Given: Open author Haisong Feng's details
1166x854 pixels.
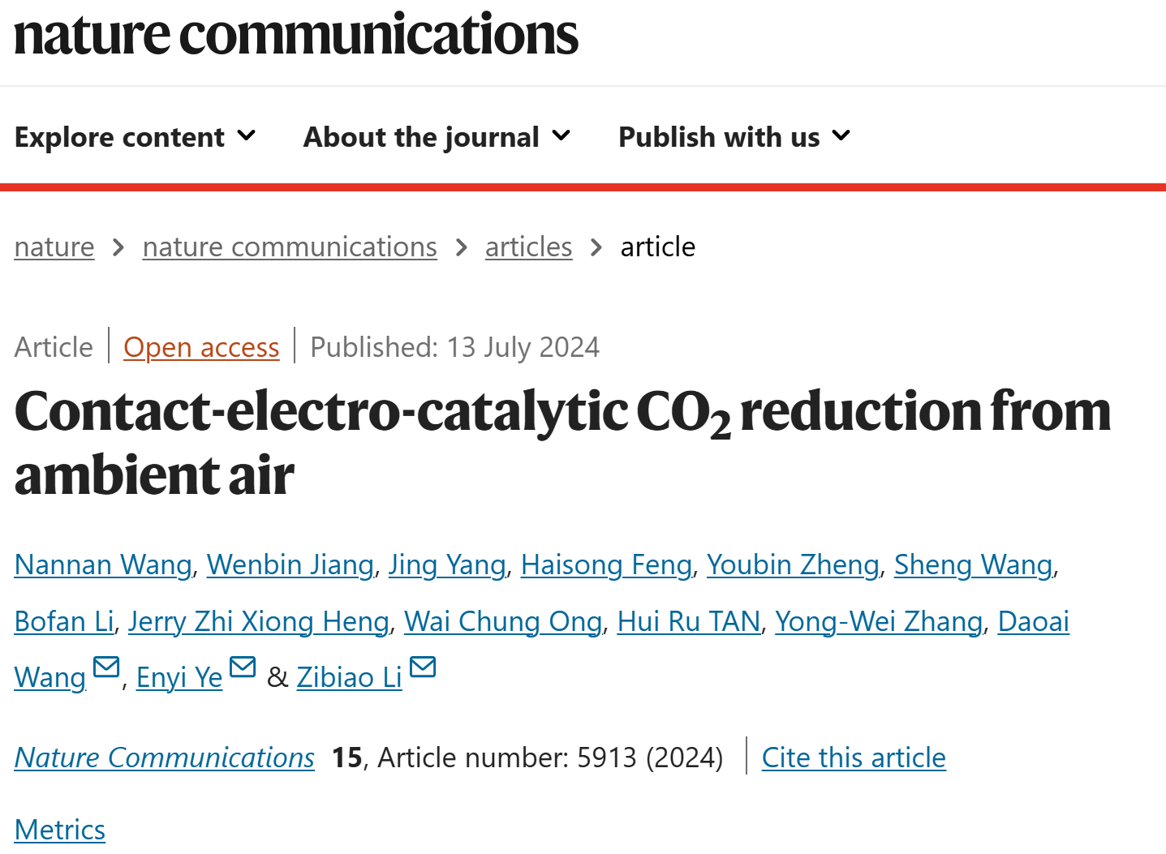Looking at the screenshot, I should point(606,564).
